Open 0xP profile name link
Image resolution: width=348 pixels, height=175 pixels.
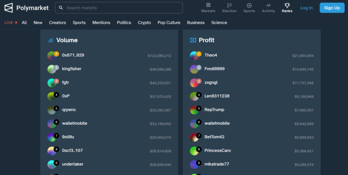(66, 96)
